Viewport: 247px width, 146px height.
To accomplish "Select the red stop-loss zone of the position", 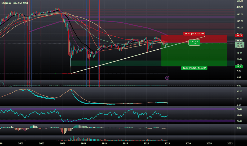I will click(x=194, y=39).
